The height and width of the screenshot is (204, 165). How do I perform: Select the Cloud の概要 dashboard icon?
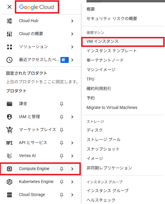[9, 34]
